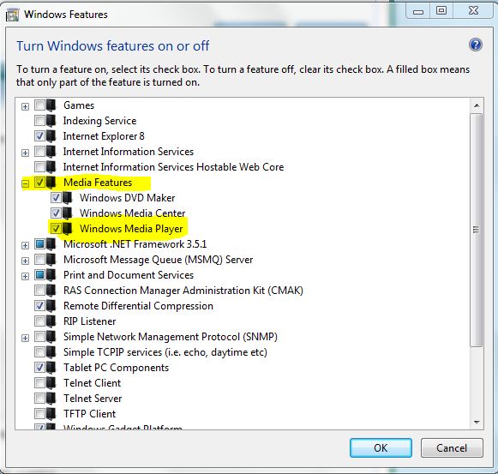Click the scrollbar down arrow
Screen dimensions: 498x474
pos(477,422)
